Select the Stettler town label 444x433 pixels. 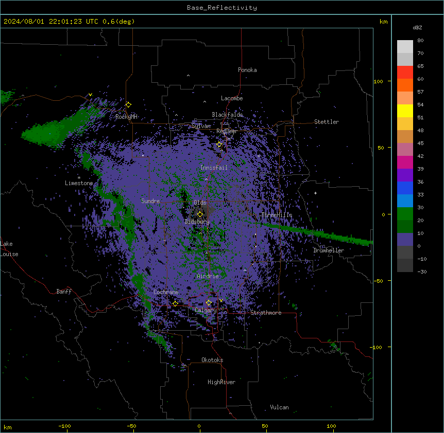[327, 122]
